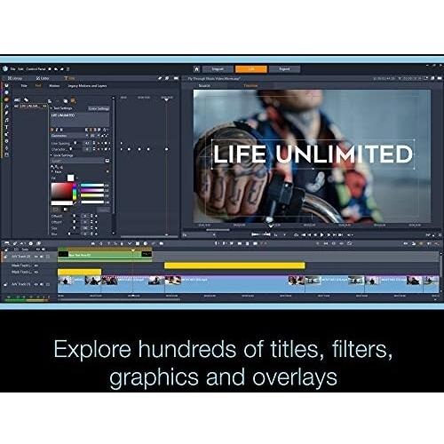The image size is (444, 444).
Task: Open the Look preset dropdown arrow
Action: (x=107, y=161)
